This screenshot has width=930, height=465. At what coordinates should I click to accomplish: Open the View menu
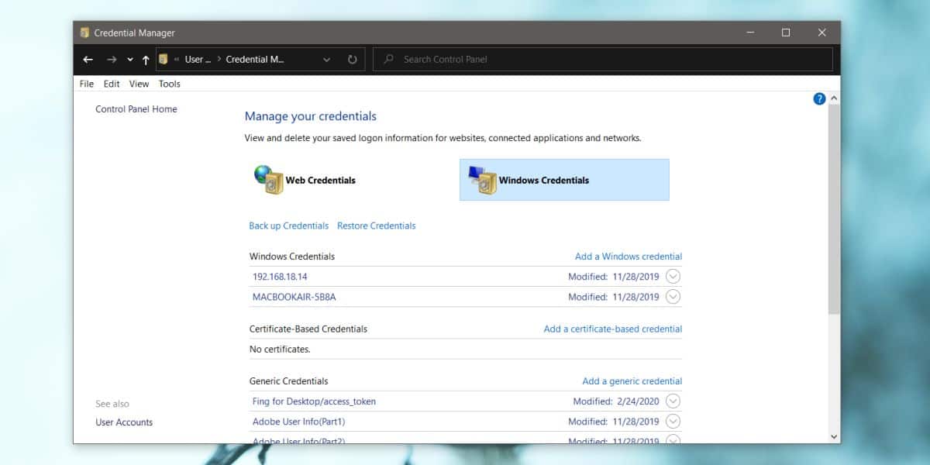coord(139,84)
